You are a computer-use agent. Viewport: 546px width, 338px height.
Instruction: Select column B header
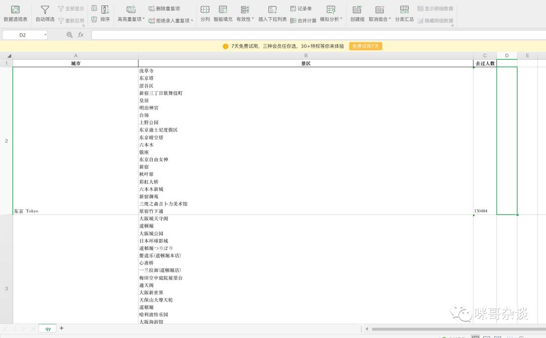(306, 56)
